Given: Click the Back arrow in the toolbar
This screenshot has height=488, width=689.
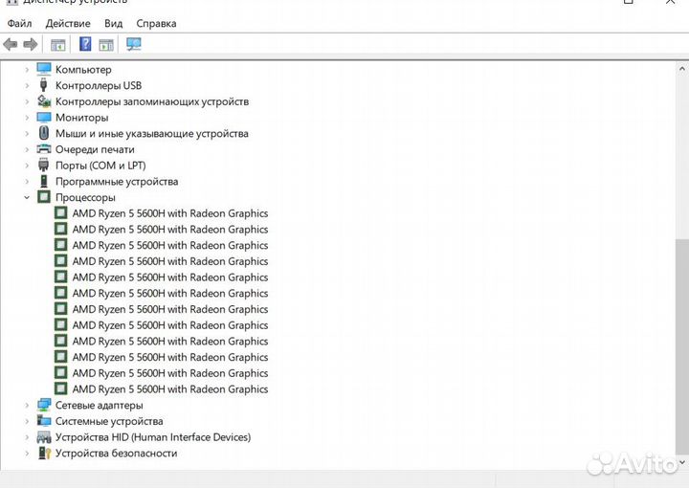Looking at the screenshot, I should pyautogui.click(x=11, y=44).
